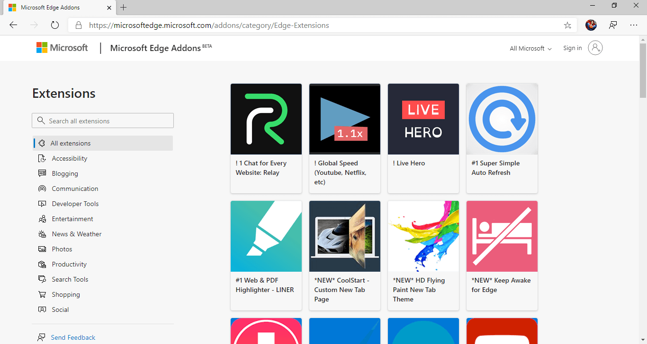Click the Send Feedback person icon

[42, 337]
